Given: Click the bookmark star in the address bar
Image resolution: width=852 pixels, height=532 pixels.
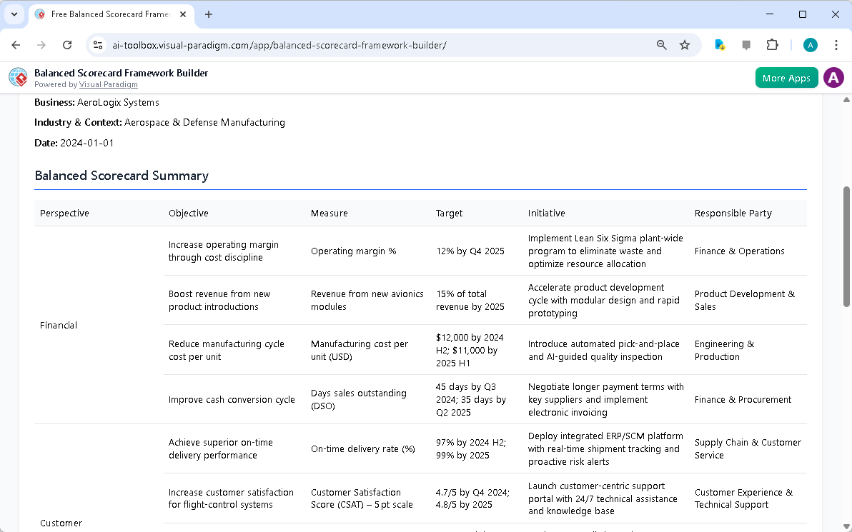Looking at the screenshot, I should [x=685, y=44].
